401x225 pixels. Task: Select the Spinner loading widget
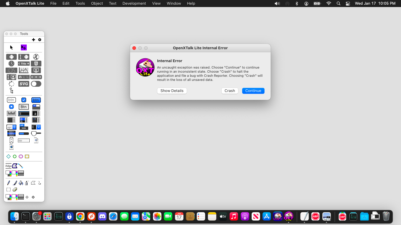pyautogui.click(x=11, y=84)
